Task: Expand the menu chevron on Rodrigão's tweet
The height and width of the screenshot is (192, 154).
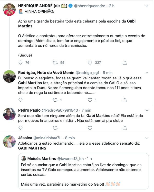Action: click(146, 73)
